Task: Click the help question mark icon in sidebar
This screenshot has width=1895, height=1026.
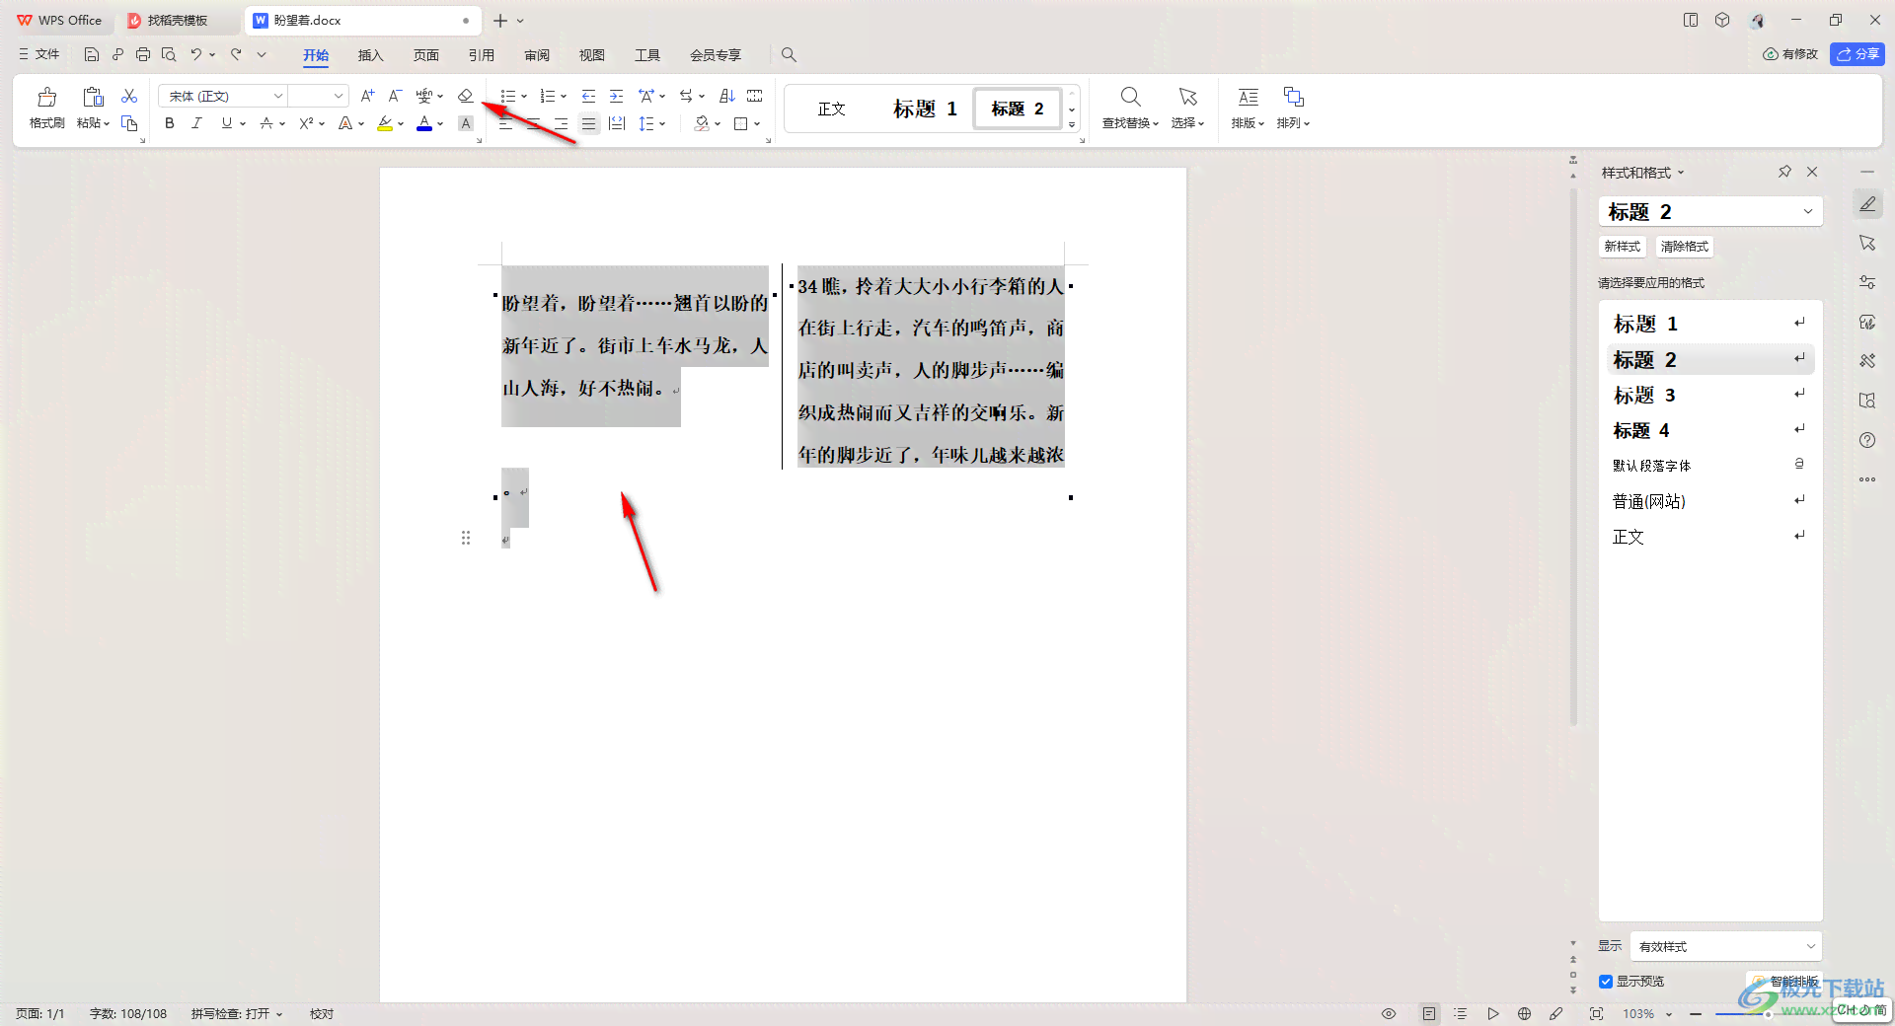Action: tap(1867, 440)
